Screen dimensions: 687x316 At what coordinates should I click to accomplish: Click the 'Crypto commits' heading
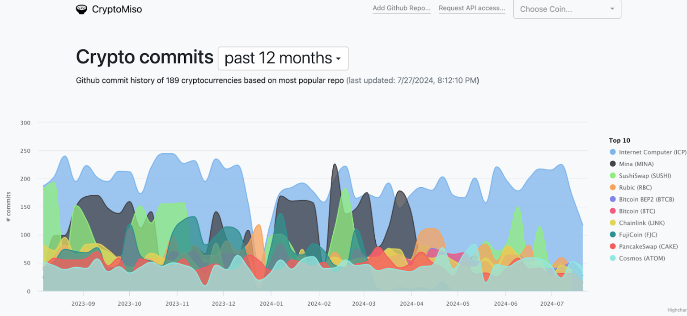tap(144, 57)
